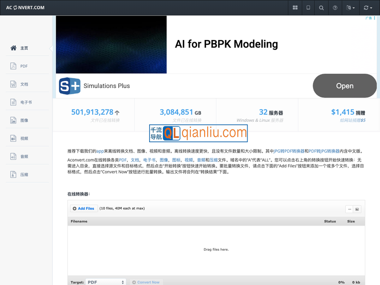Go to the 音频 (audio) sidebar item
The image size is (380, 285).
tap(24, 157)
